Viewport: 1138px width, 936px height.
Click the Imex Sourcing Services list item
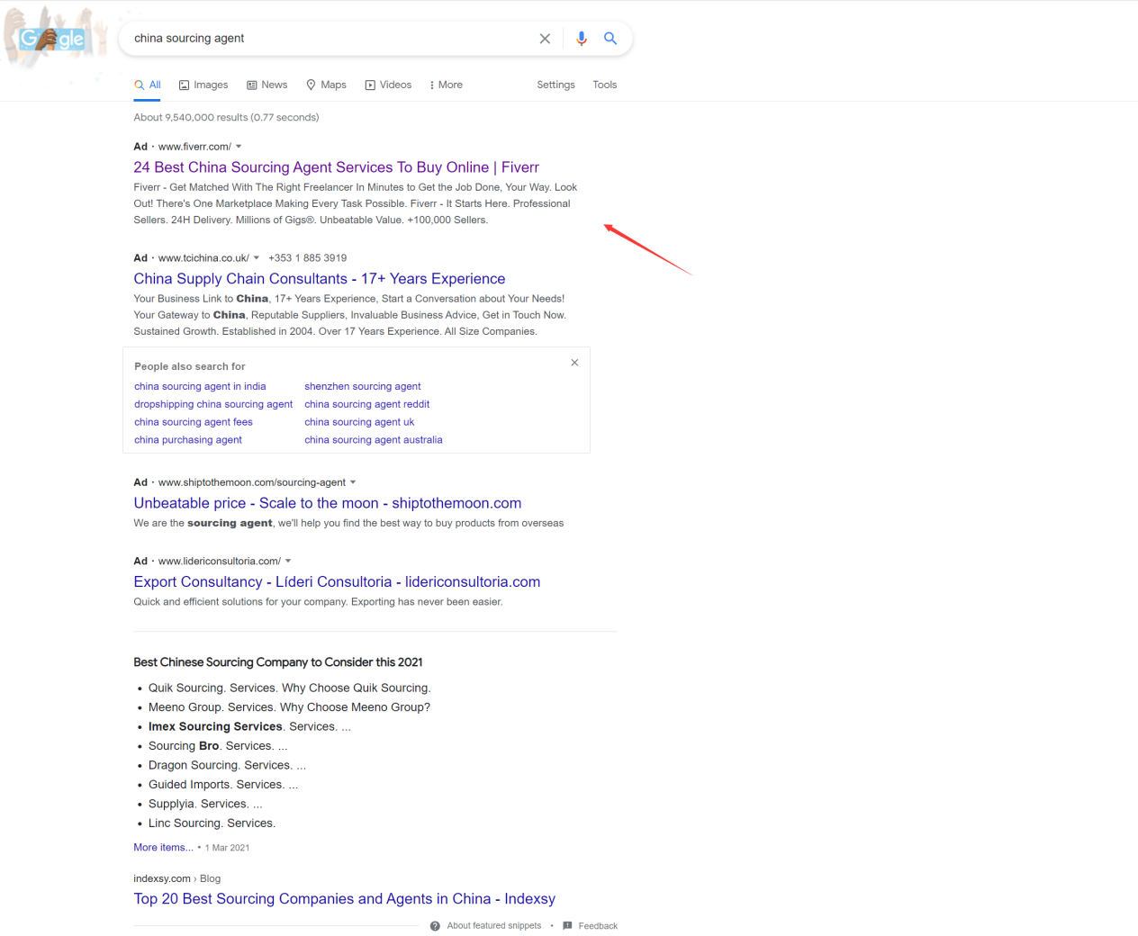click(x=249, y=727)
